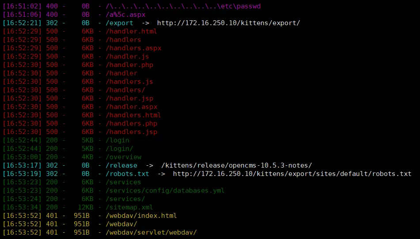Click the /login path without trailing slash
The width and height of the screenshot is (420, 239).
[x=117, y=140]
